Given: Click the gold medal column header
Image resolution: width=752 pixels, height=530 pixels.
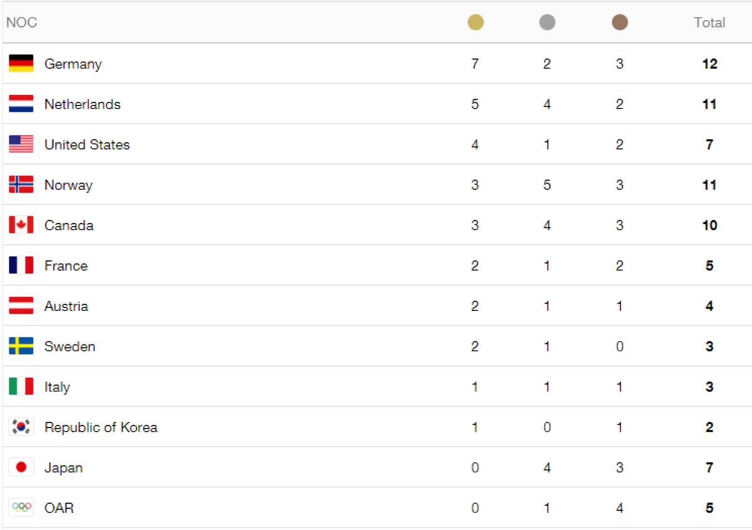Looking at the screenshot, I should point(476,23).
